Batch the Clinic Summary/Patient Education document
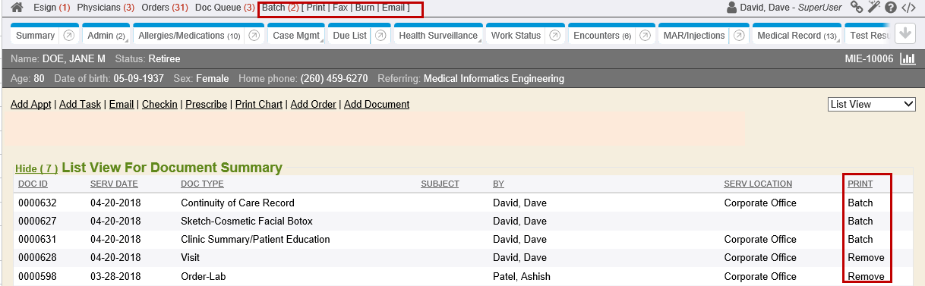 (860, 240)
